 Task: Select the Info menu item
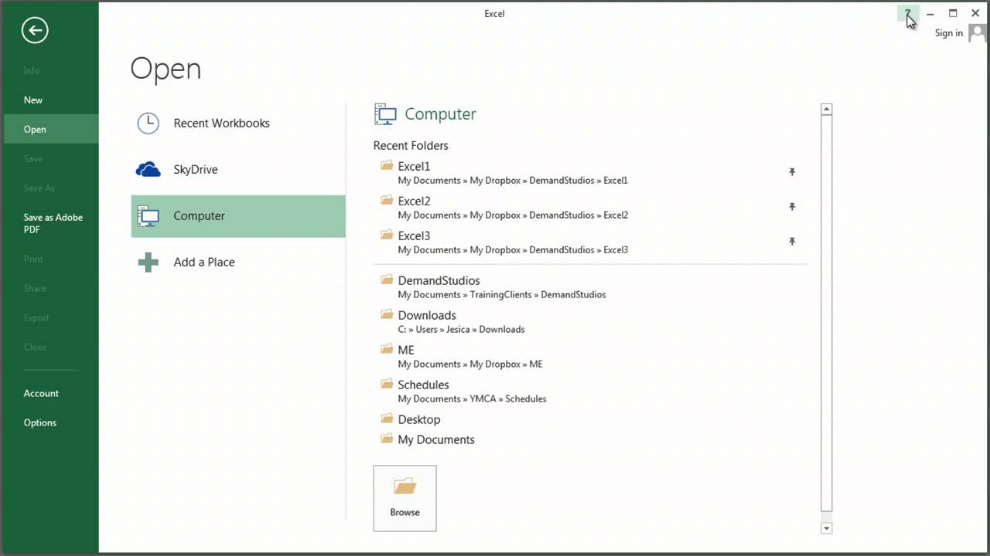pos(49,70)
